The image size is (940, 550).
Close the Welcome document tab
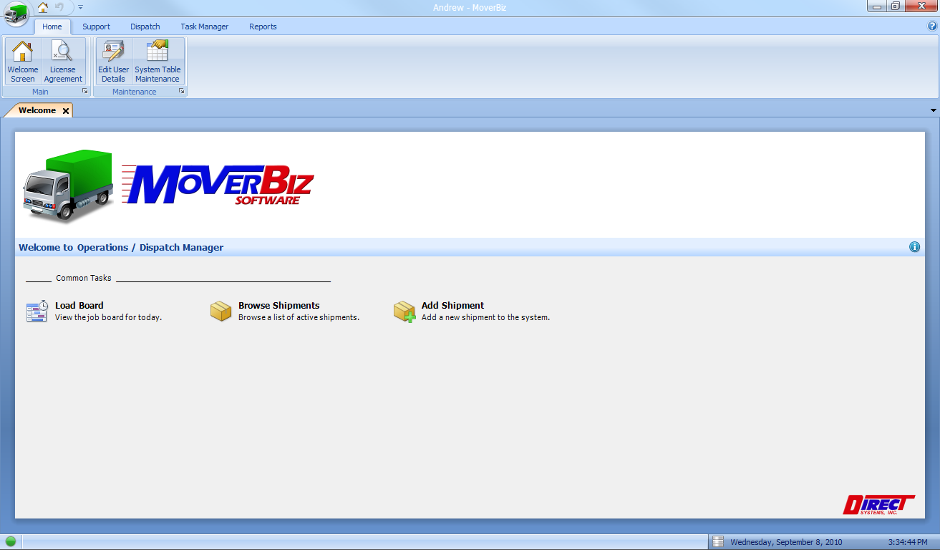tap(66, 111)
